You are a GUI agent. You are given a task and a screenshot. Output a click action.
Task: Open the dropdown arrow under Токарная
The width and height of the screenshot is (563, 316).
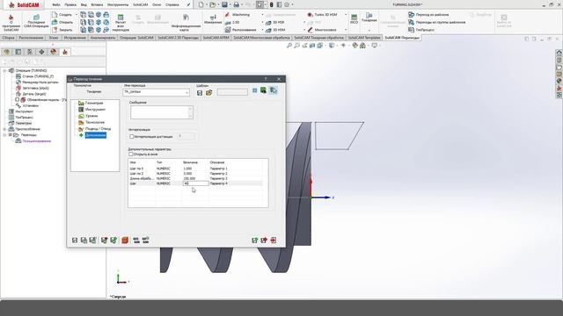click(x=369, y=31)
